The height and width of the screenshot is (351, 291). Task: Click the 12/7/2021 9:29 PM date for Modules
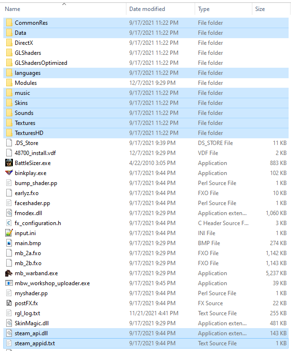[152, 83]
